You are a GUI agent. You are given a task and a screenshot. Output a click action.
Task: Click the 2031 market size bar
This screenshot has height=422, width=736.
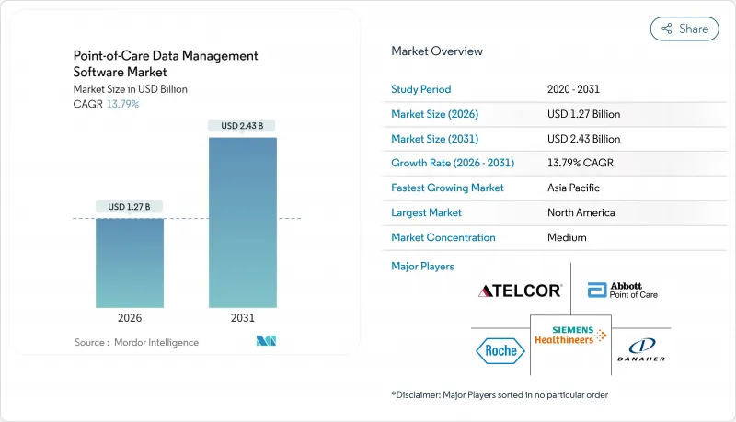click(x=243, y=222)
